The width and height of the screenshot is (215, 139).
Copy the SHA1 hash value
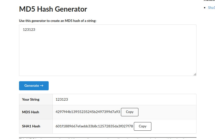142,126
